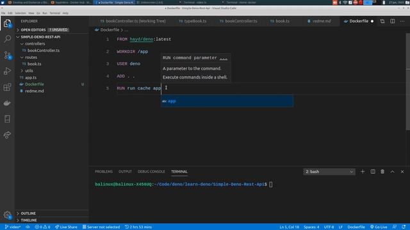Click the eye icon in status bar
Image resolution: width=410 pixels, height=230 pixels.
click(x=28, y=227)
